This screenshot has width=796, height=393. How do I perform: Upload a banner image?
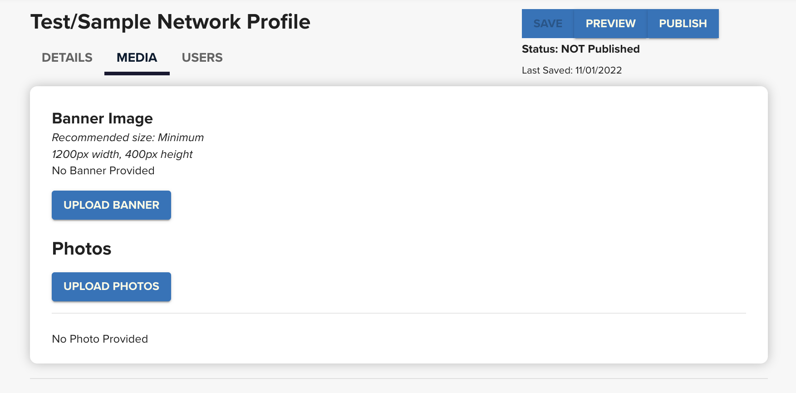coord(111,205)
